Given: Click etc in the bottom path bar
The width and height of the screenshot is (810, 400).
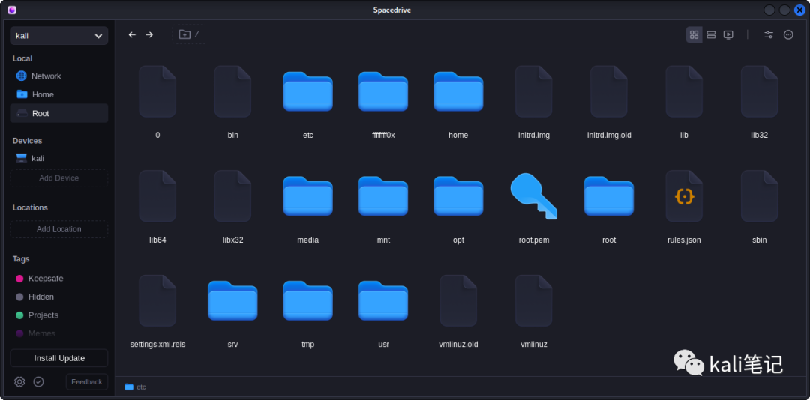Looking at the screenshot, I should click(x=135, y=387).
